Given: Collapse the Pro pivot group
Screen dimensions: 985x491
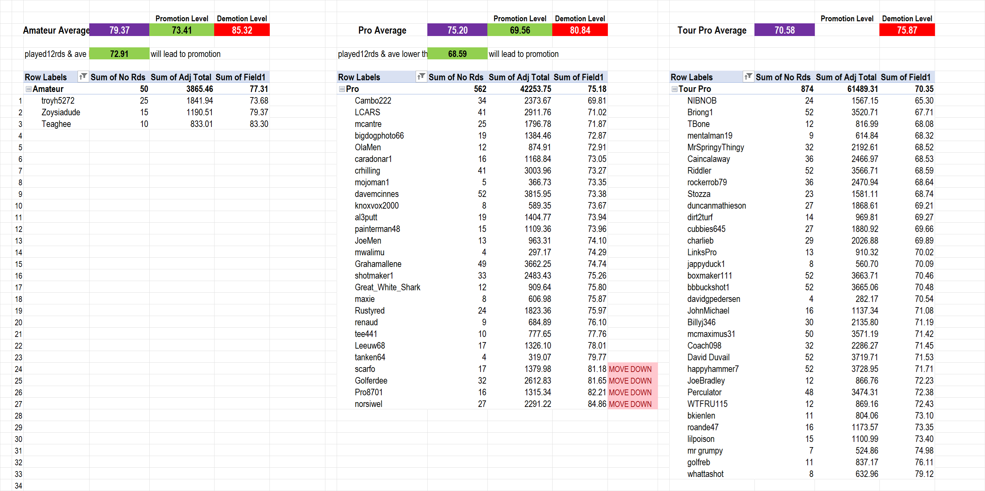Looking at the screenshot, I should pyautogui.click(x=342, y=89).
